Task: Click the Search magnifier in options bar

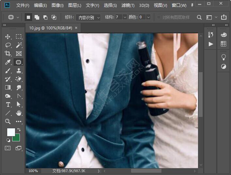Action: (199, 17)
